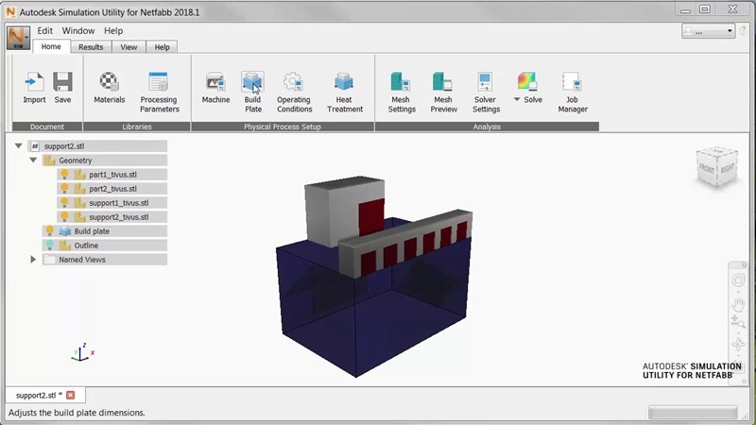Open the Help menu
The height and width of the screenshot is (425, 756).
pyautogui.click(x=113, y=31)
